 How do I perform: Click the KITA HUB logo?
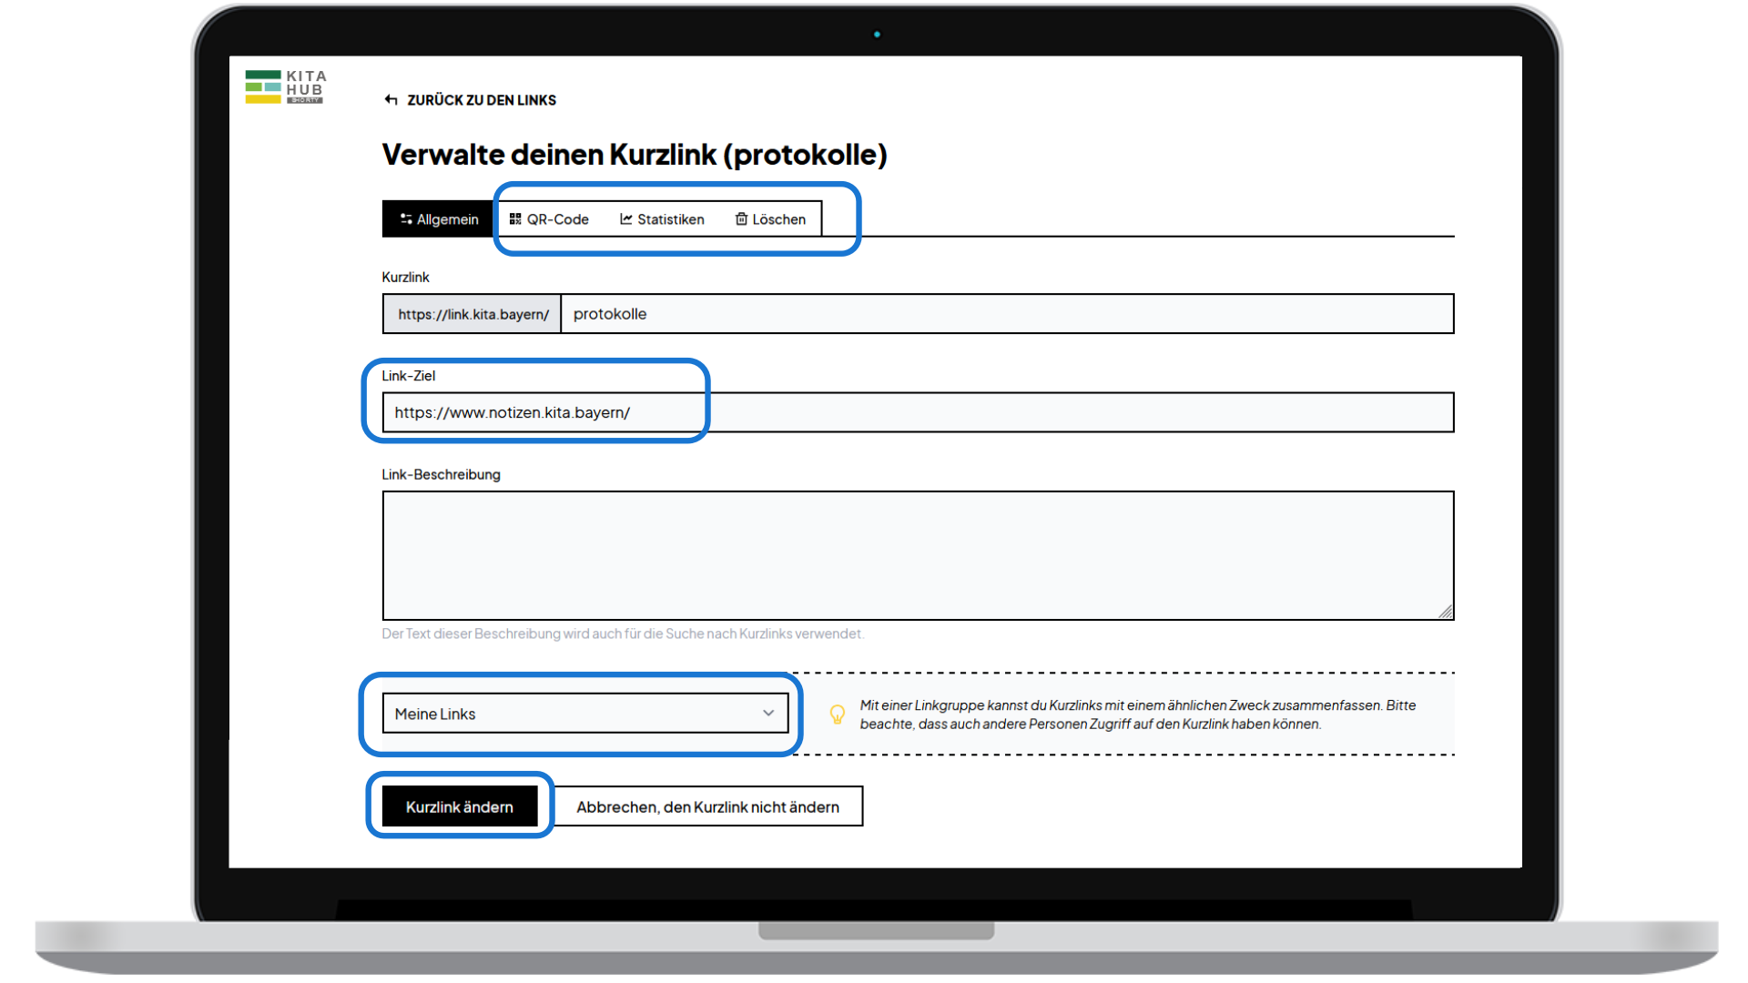284,86
